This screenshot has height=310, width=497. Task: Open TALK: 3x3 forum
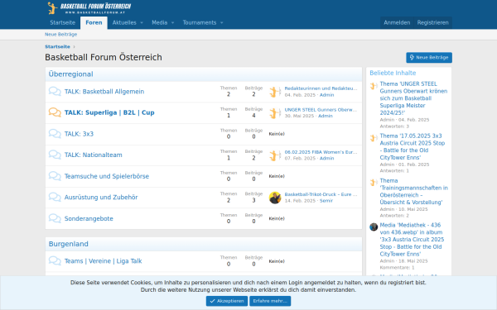click(x=79, y=134)
